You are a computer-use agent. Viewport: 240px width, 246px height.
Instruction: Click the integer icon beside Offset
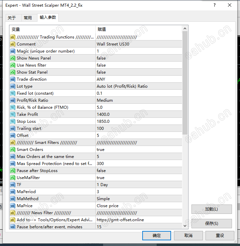point(13,136)
